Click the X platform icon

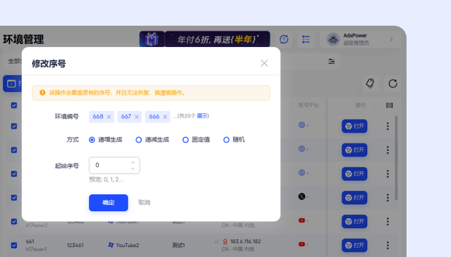(x=302, y=197)
